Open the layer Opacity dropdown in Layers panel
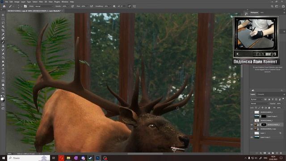The width and height of the screenshot is (286, 161). pos(282,103)
